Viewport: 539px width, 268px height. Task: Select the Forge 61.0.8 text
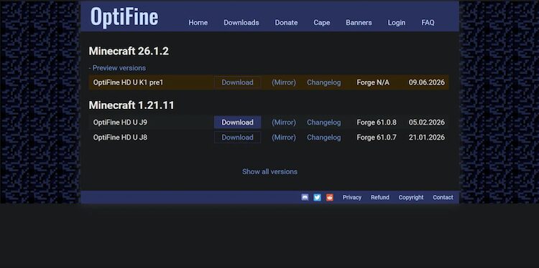pos(377,123)
